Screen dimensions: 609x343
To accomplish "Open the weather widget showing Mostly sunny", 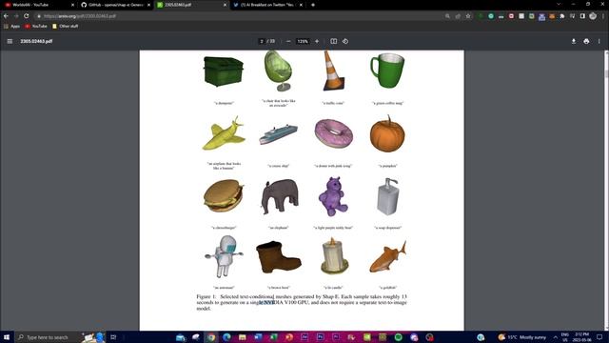I will click(522, 337).
